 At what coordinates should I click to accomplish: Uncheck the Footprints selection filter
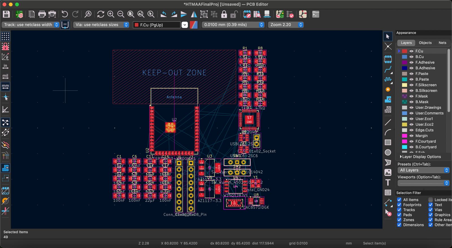399,205
